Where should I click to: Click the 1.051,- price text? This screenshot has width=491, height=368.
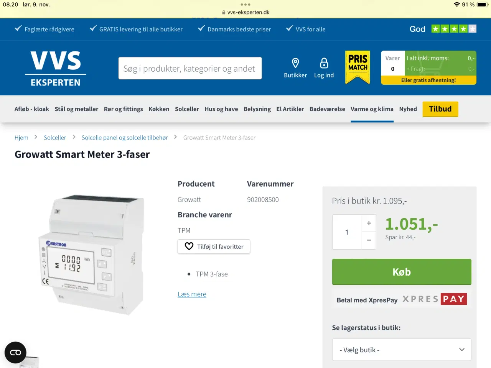click(412, 224)
